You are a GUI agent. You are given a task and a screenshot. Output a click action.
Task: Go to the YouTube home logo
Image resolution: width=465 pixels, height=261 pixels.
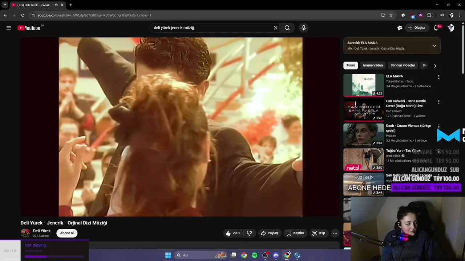click(29, 28)
